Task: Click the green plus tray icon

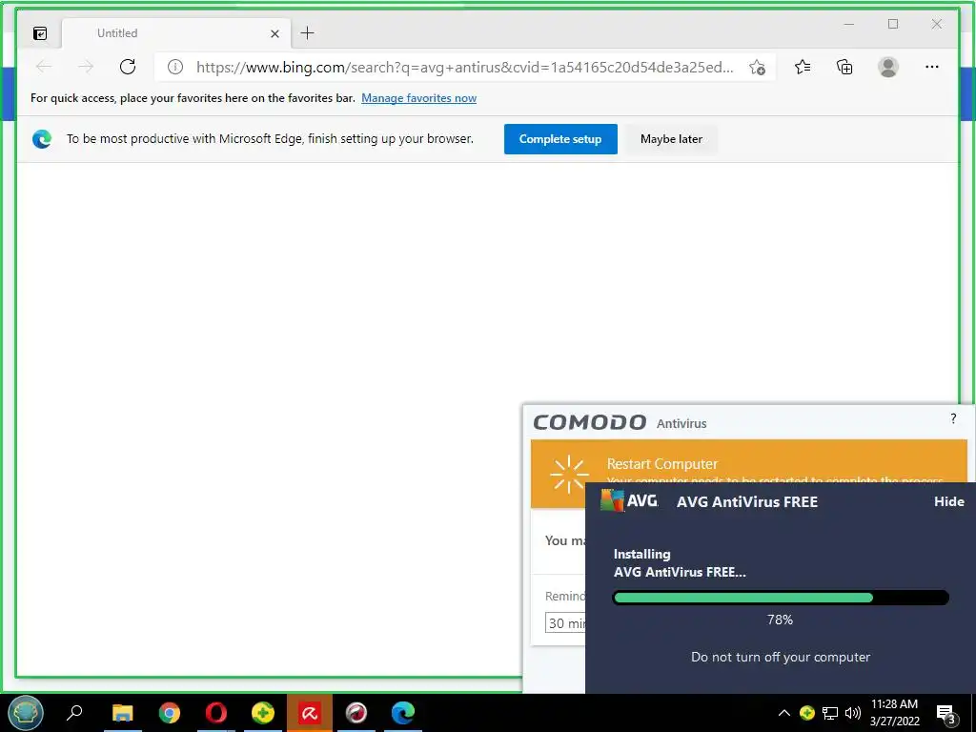Action: (806, 713)
